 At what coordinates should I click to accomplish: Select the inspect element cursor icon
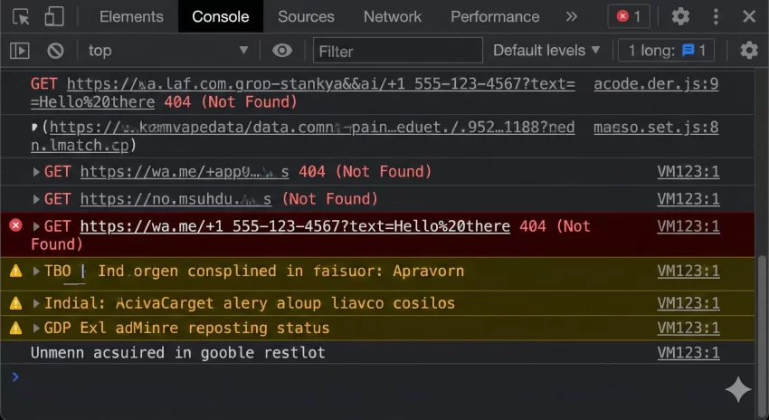click(22, 16)
